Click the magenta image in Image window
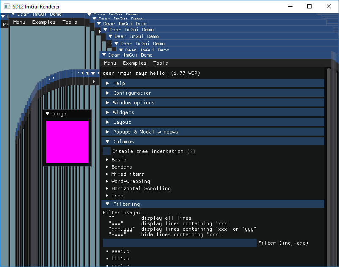339x267 pixels. 67,142
